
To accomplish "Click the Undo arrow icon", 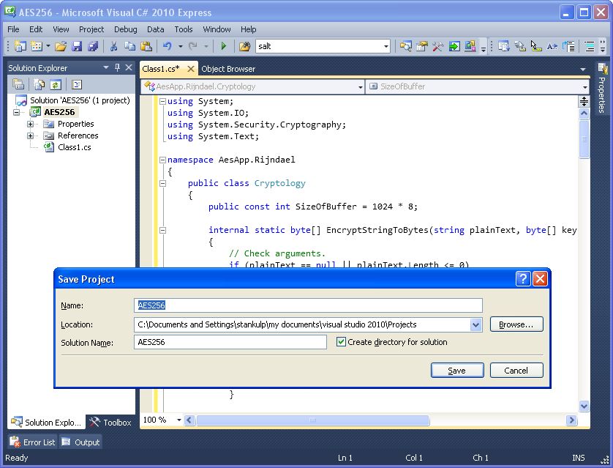I will pos(168,46).
